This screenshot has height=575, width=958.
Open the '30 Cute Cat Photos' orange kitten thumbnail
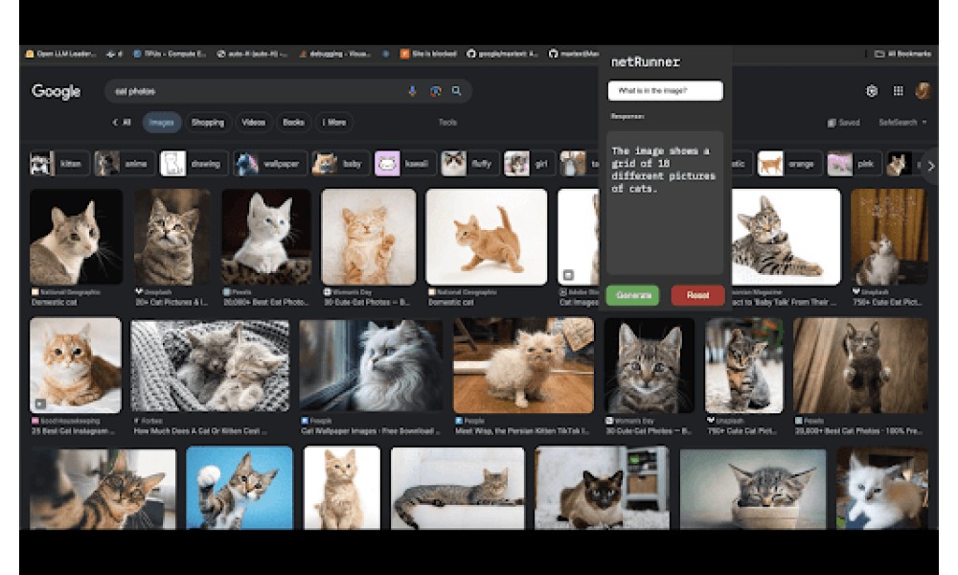tap(369, 237)
